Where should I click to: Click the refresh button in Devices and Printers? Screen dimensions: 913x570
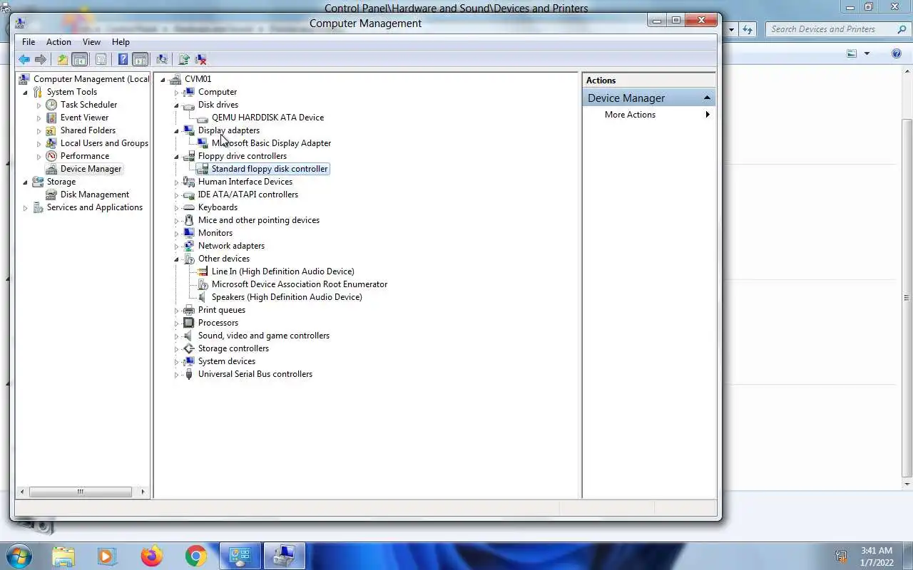[x=748, y=29]
